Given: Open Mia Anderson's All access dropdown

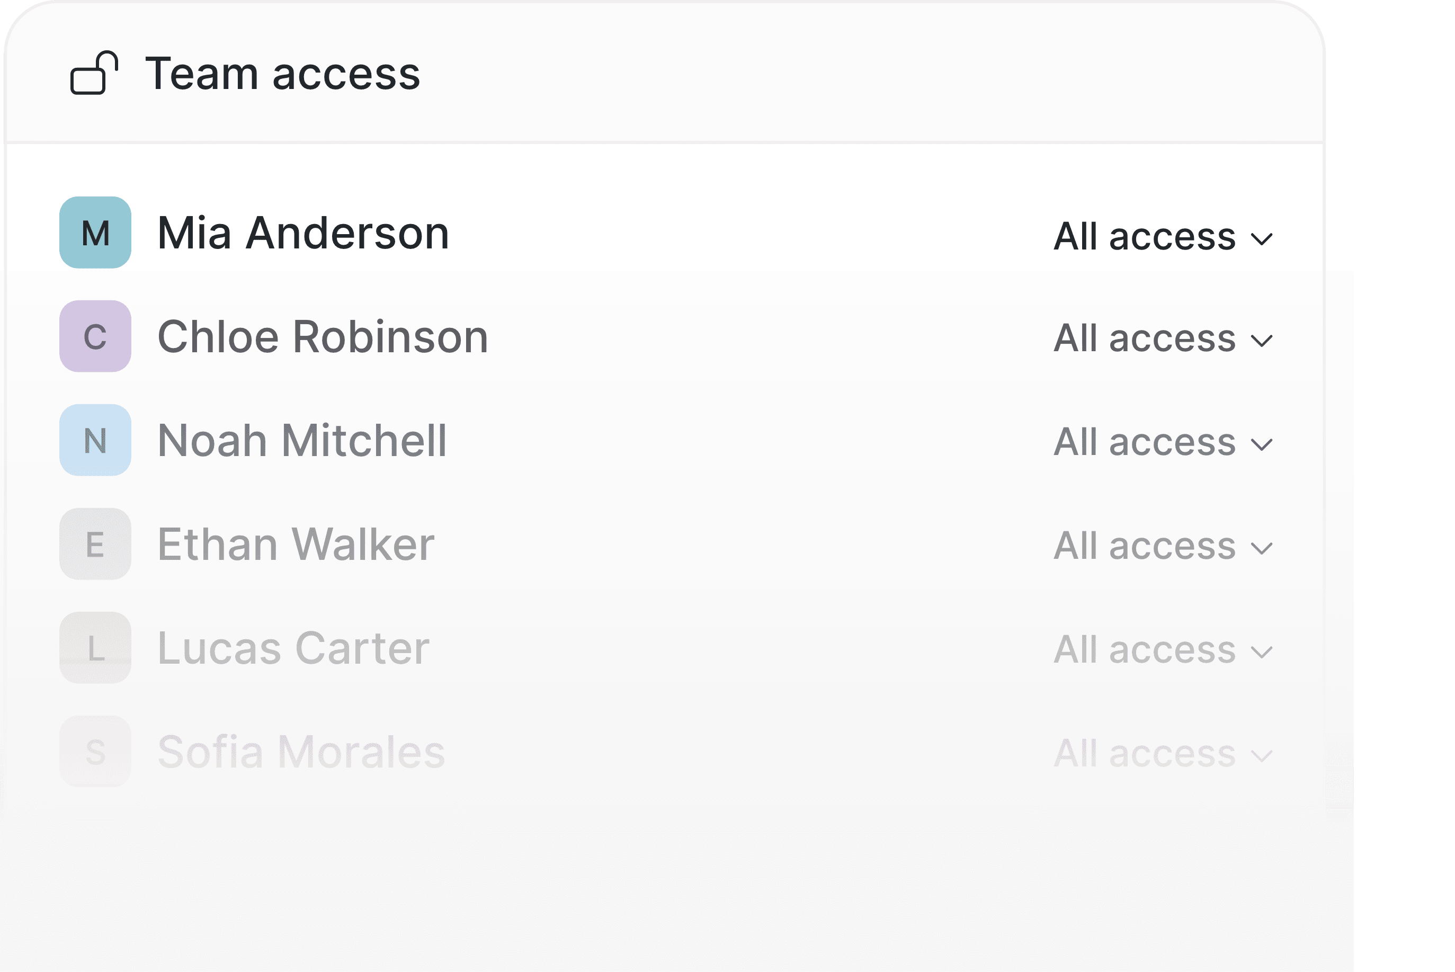Looking at the screenshot, I should [x=1163, y=237].
